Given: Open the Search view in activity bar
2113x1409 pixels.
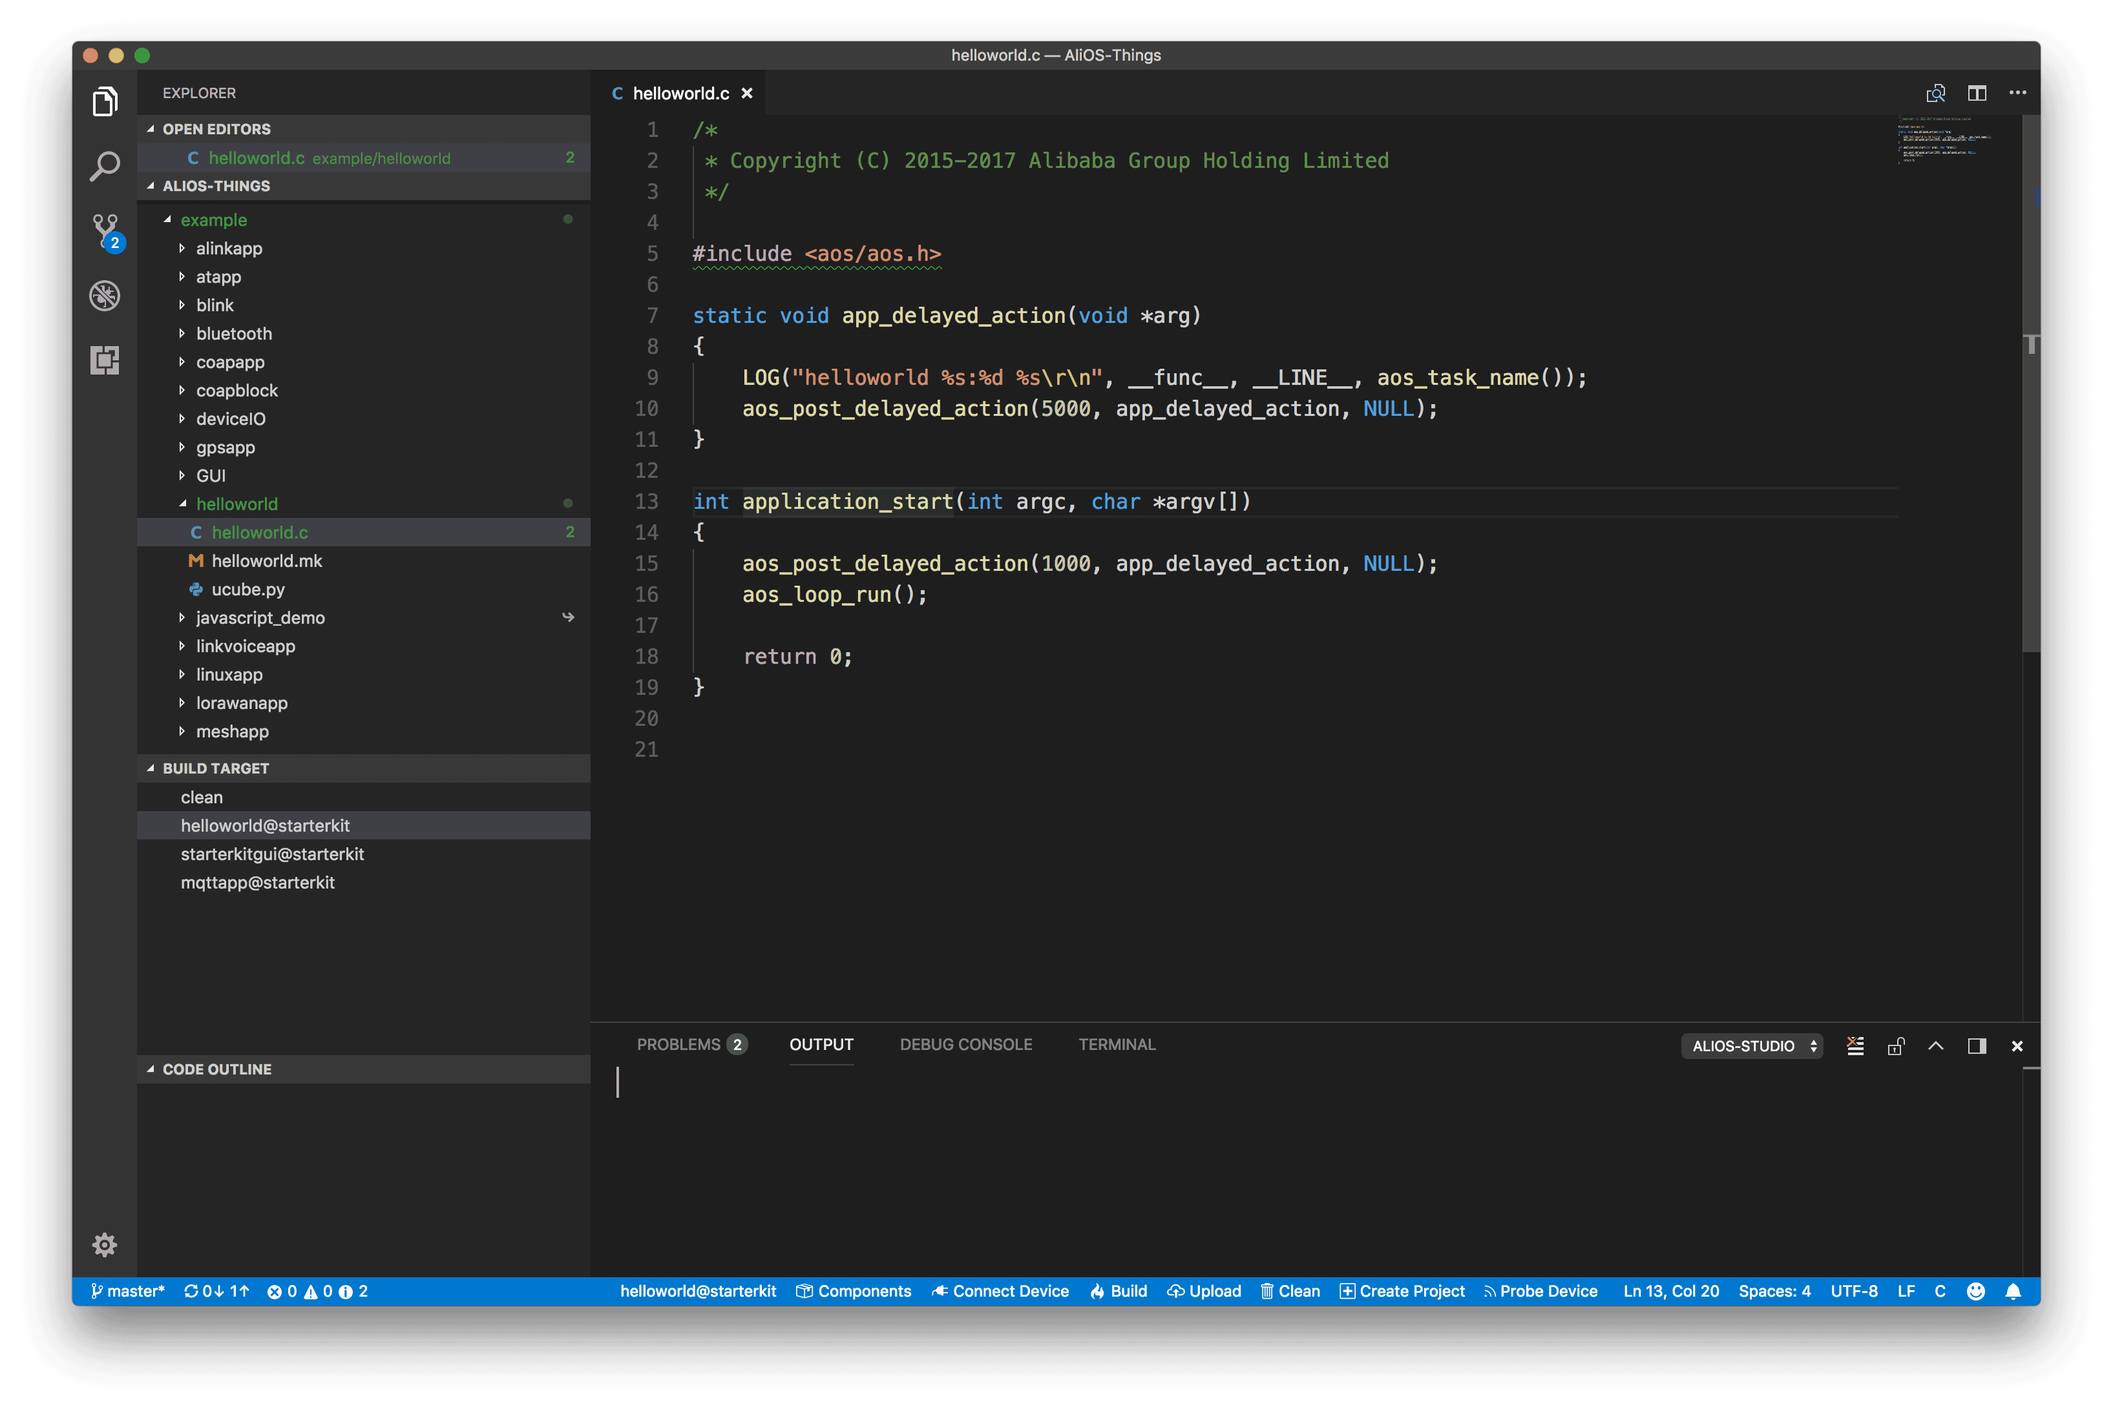Looking at the screenshot, I should 104,166.
